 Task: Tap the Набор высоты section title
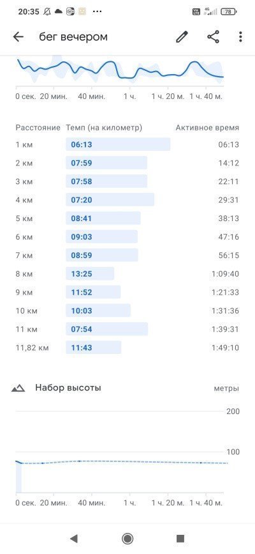click(68, 388)
